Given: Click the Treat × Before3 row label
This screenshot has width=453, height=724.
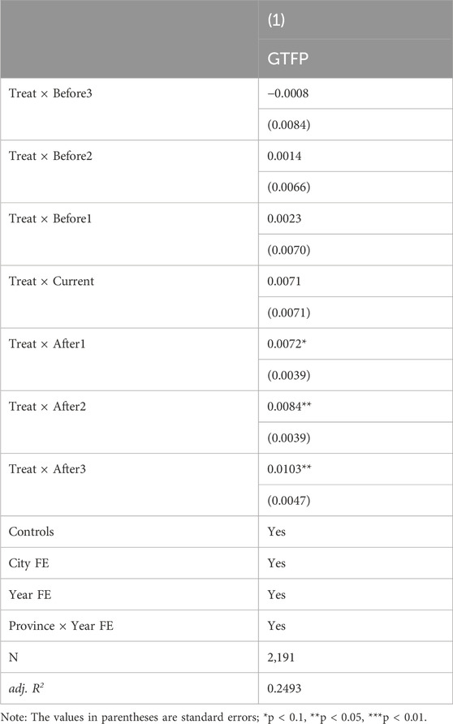Looking at the screenshot, I should (50, 93).
